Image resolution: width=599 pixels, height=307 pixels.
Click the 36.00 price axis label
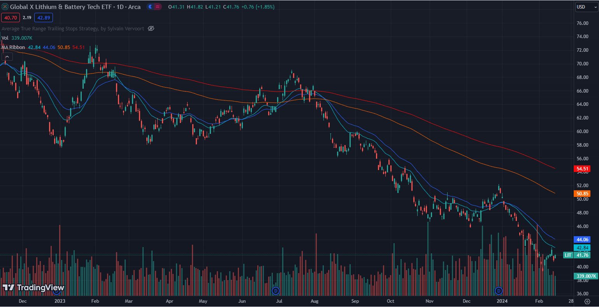coord(582,294)
